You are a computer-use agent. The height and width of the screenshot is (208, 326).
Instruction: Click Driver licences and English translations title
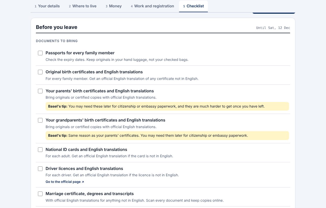pos(84,168)
